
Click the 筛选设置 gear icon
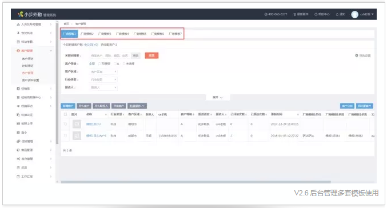coord(356,55)
